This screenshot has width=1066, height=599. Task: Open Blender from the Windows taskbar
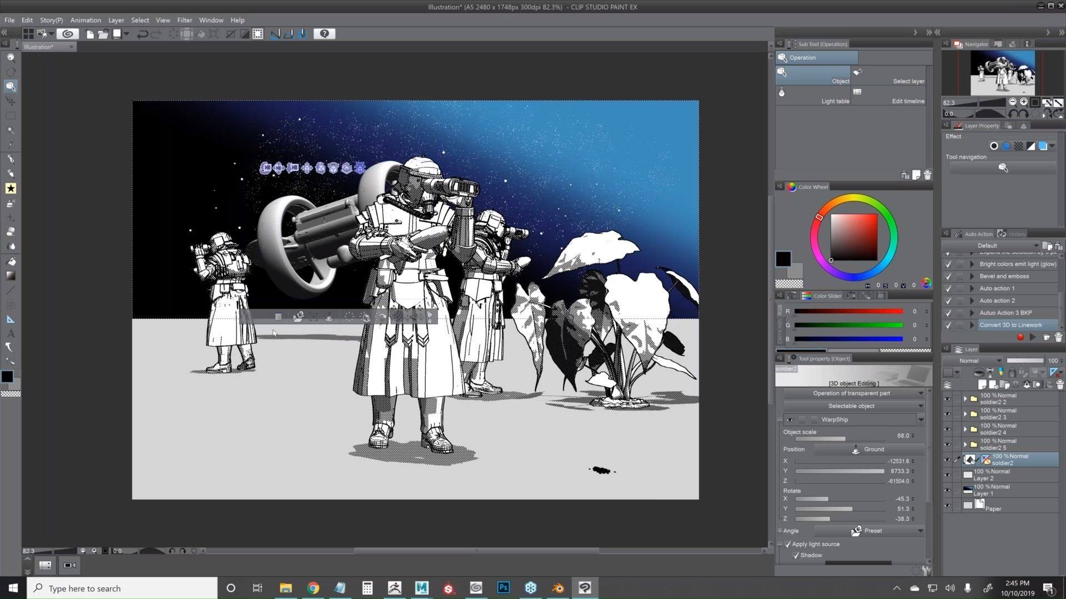point(558,588)
